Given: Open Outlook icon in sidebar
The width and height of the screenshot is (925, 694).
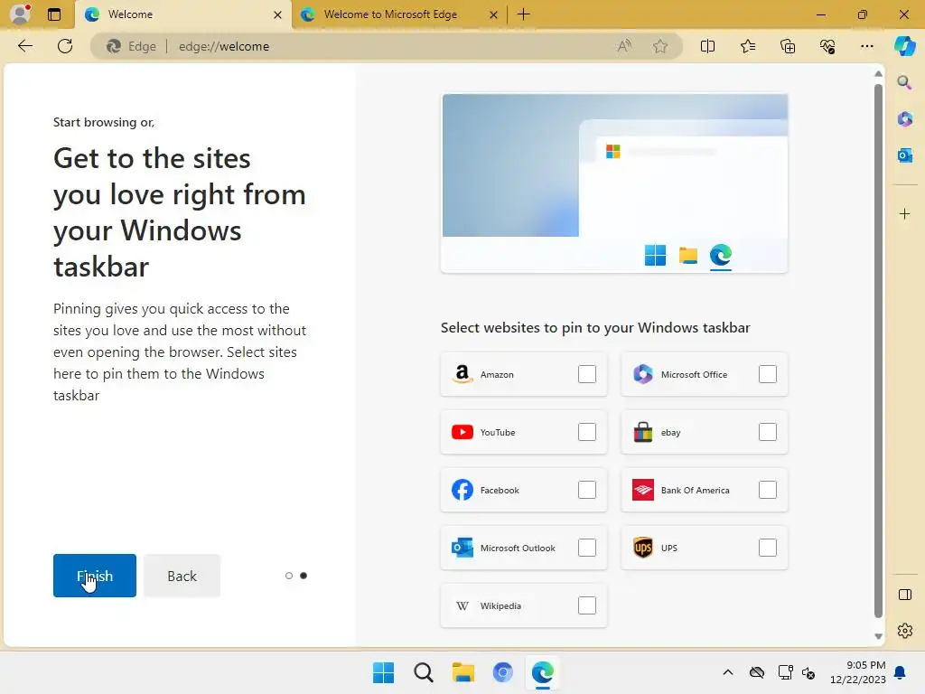Looking at the screenshot, I should point(904,155).
